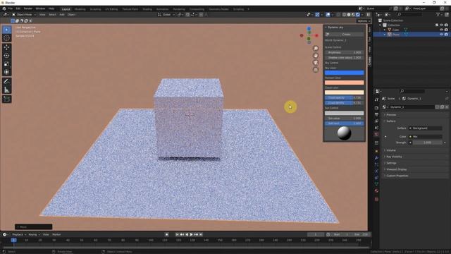Open the Texture properties tab

376,199
